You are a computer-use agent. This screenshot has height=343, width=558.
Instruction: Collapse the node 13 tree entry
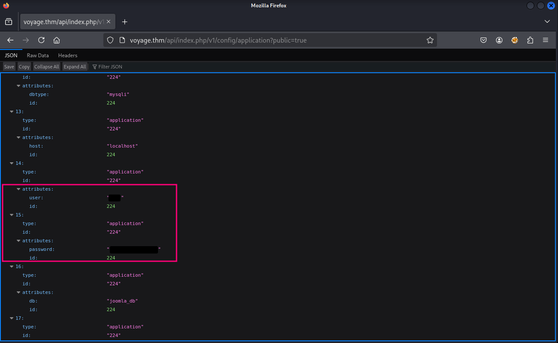(x=12, y=111)
